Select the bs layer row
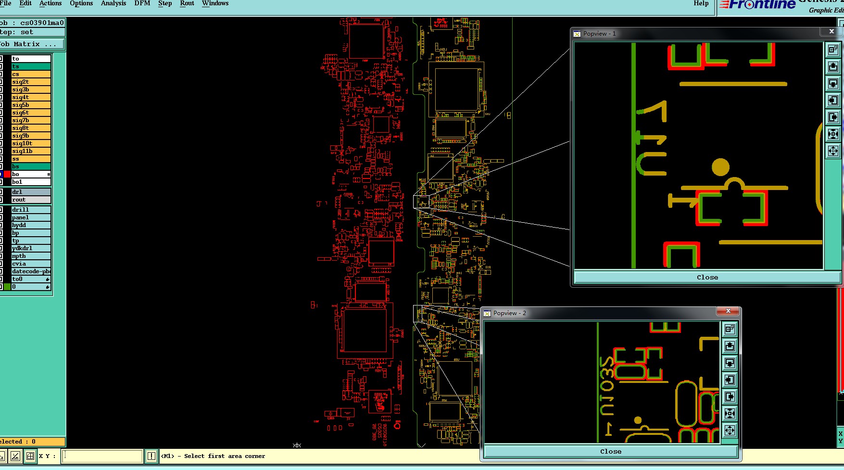 coord(31,166)
